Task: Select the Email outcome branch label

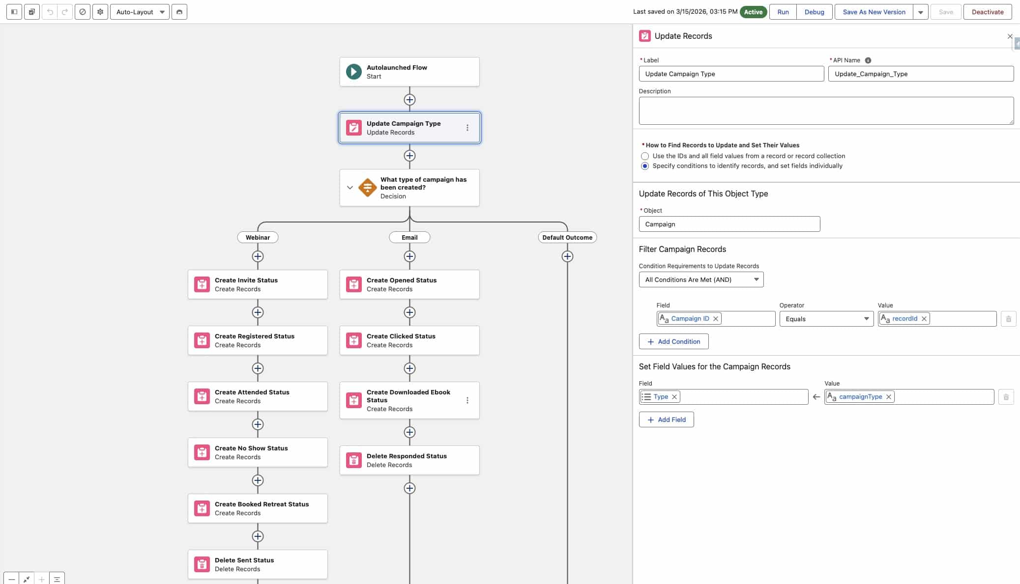Action: click(x=409, y=237)
